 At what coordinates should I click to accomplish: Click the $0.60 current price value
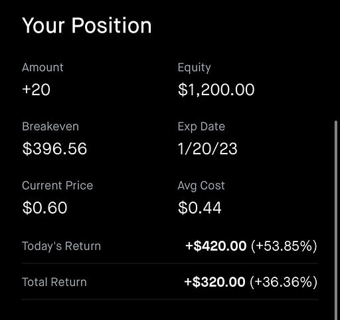(x=44, y=208)
